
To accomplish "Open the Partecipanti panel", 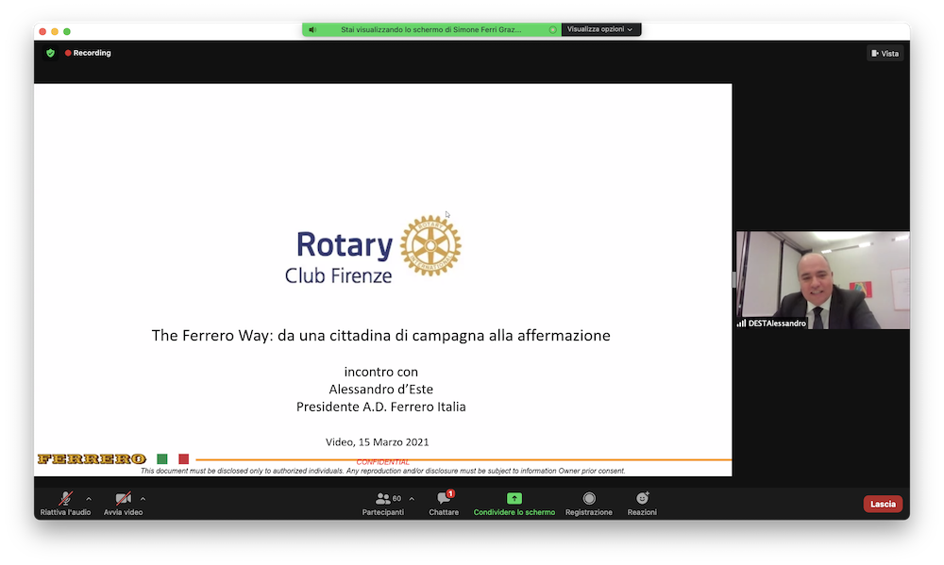I will [383, 504].
